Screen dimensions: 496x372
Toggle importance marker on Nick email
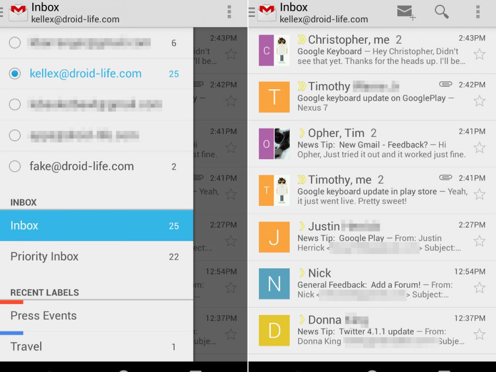tap(302, 273)
